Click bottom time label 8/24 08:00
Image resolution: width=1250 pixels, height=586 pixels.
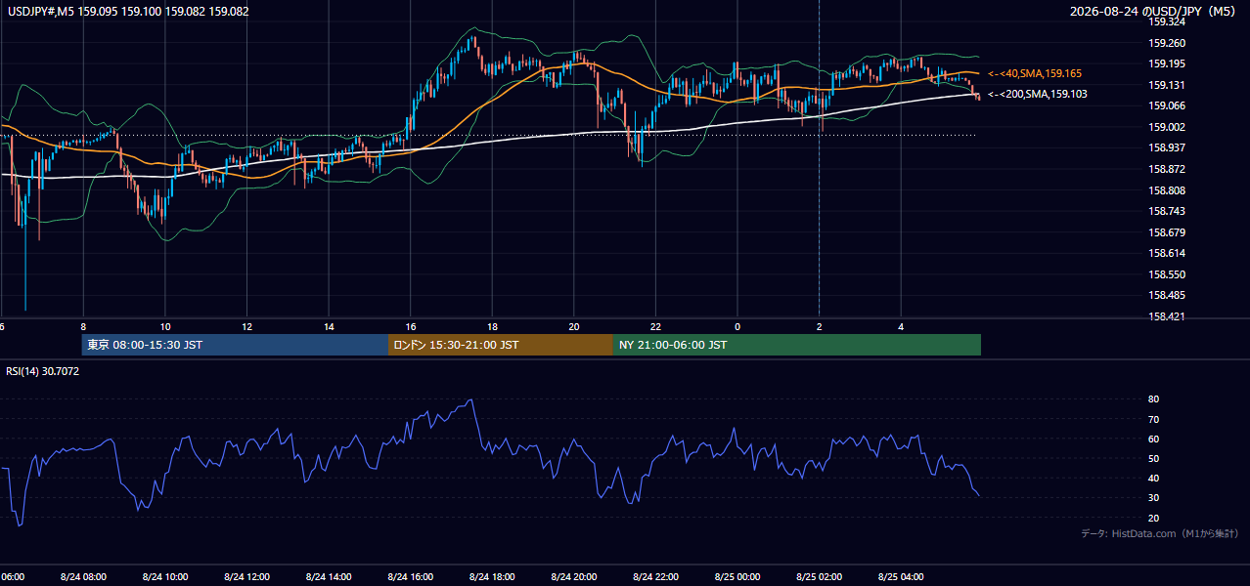coord(83,577)
